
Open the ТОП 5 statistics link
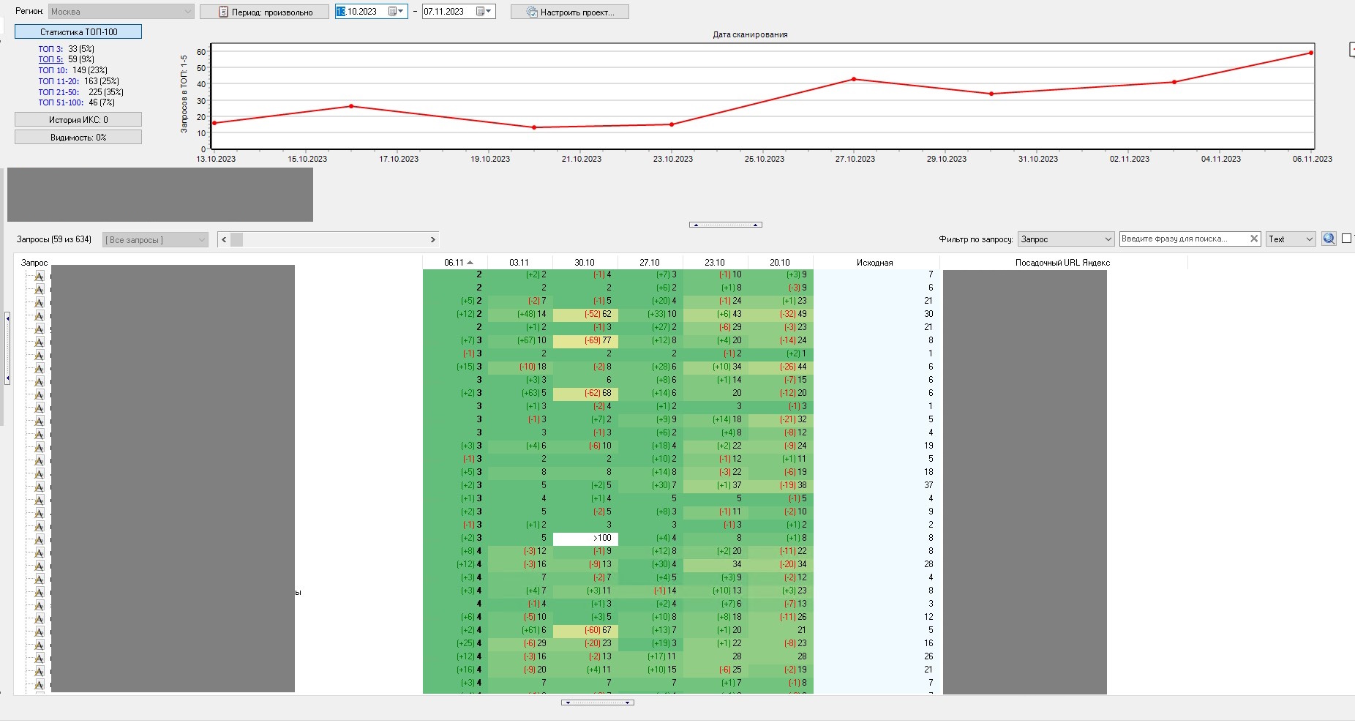50,59
